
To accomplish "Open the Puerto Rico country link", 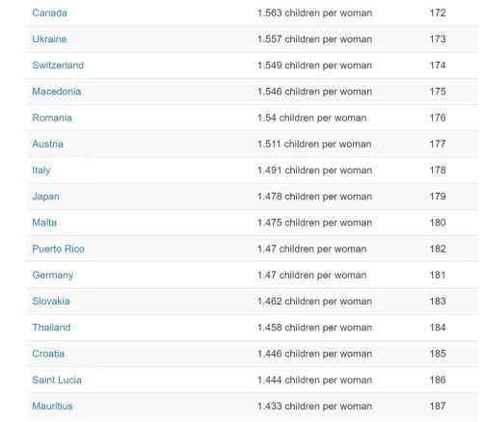I will (58, 249).
